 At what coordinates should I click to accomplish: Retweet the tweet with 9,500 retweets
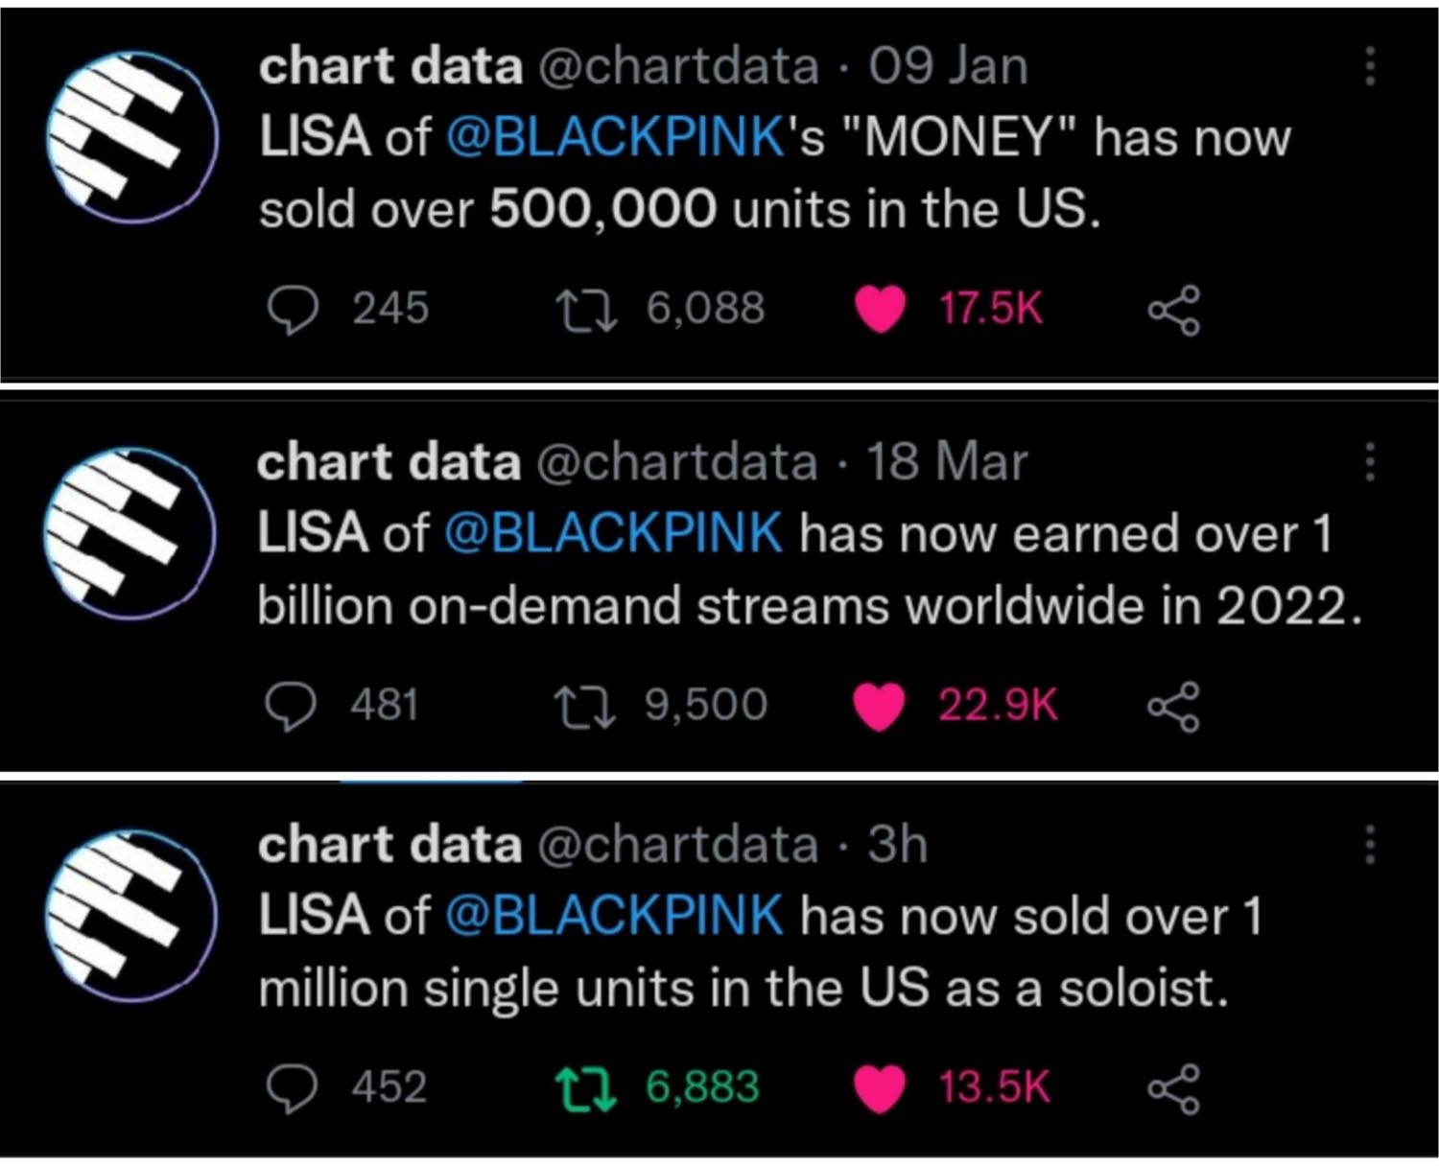[584, 707]
